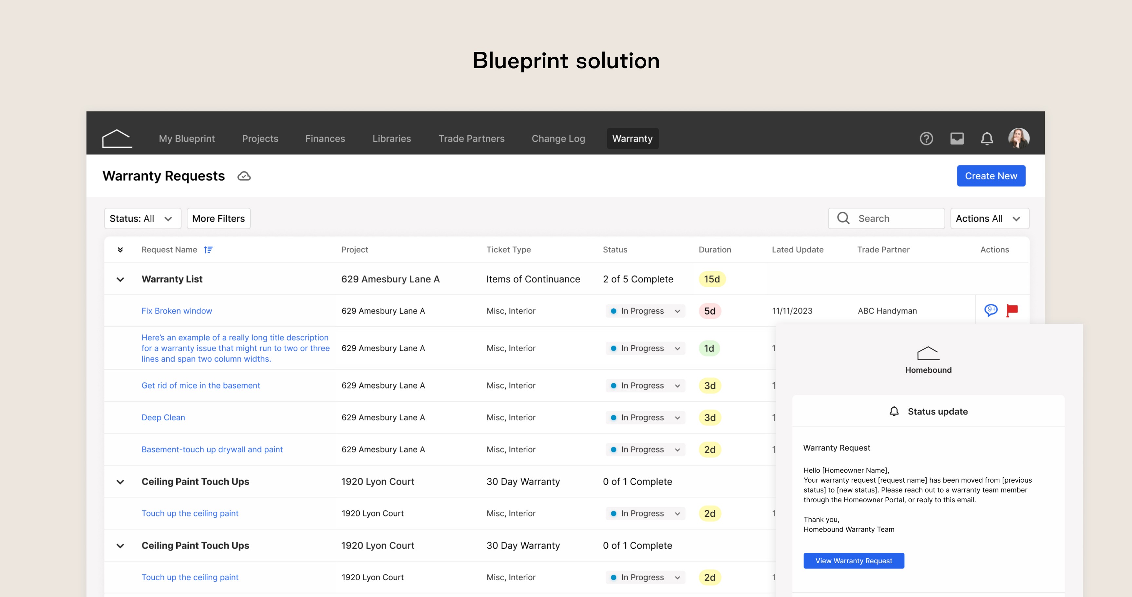
Task: Toggle the red flag on Fix Broken window
Action: [x=1012, y=310]
